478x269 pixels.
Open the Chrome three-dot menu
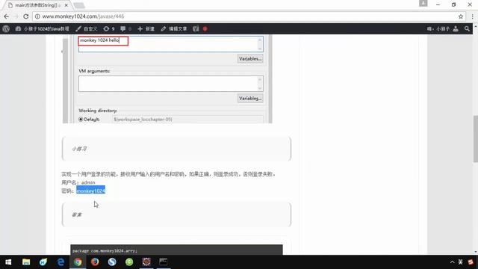coord(473,16)
